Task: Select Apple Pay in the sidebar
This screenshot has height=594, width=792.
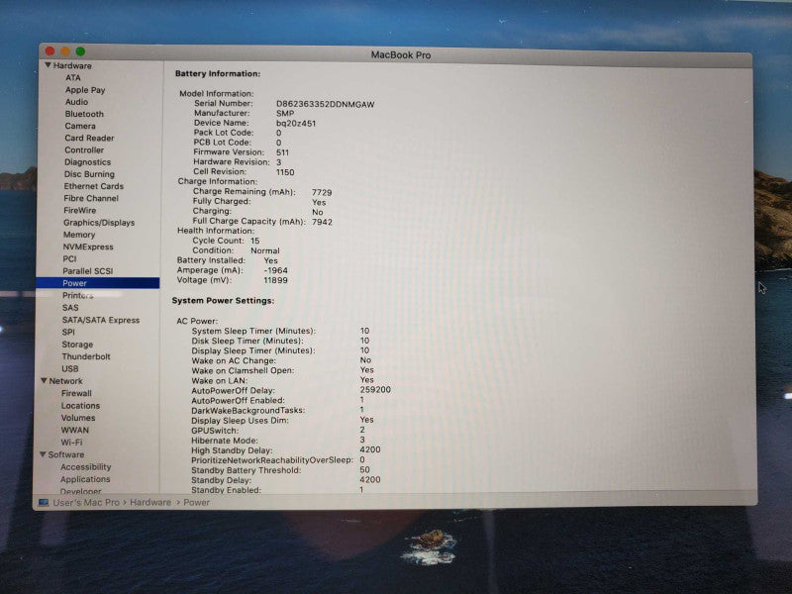Action: (85, 90)
